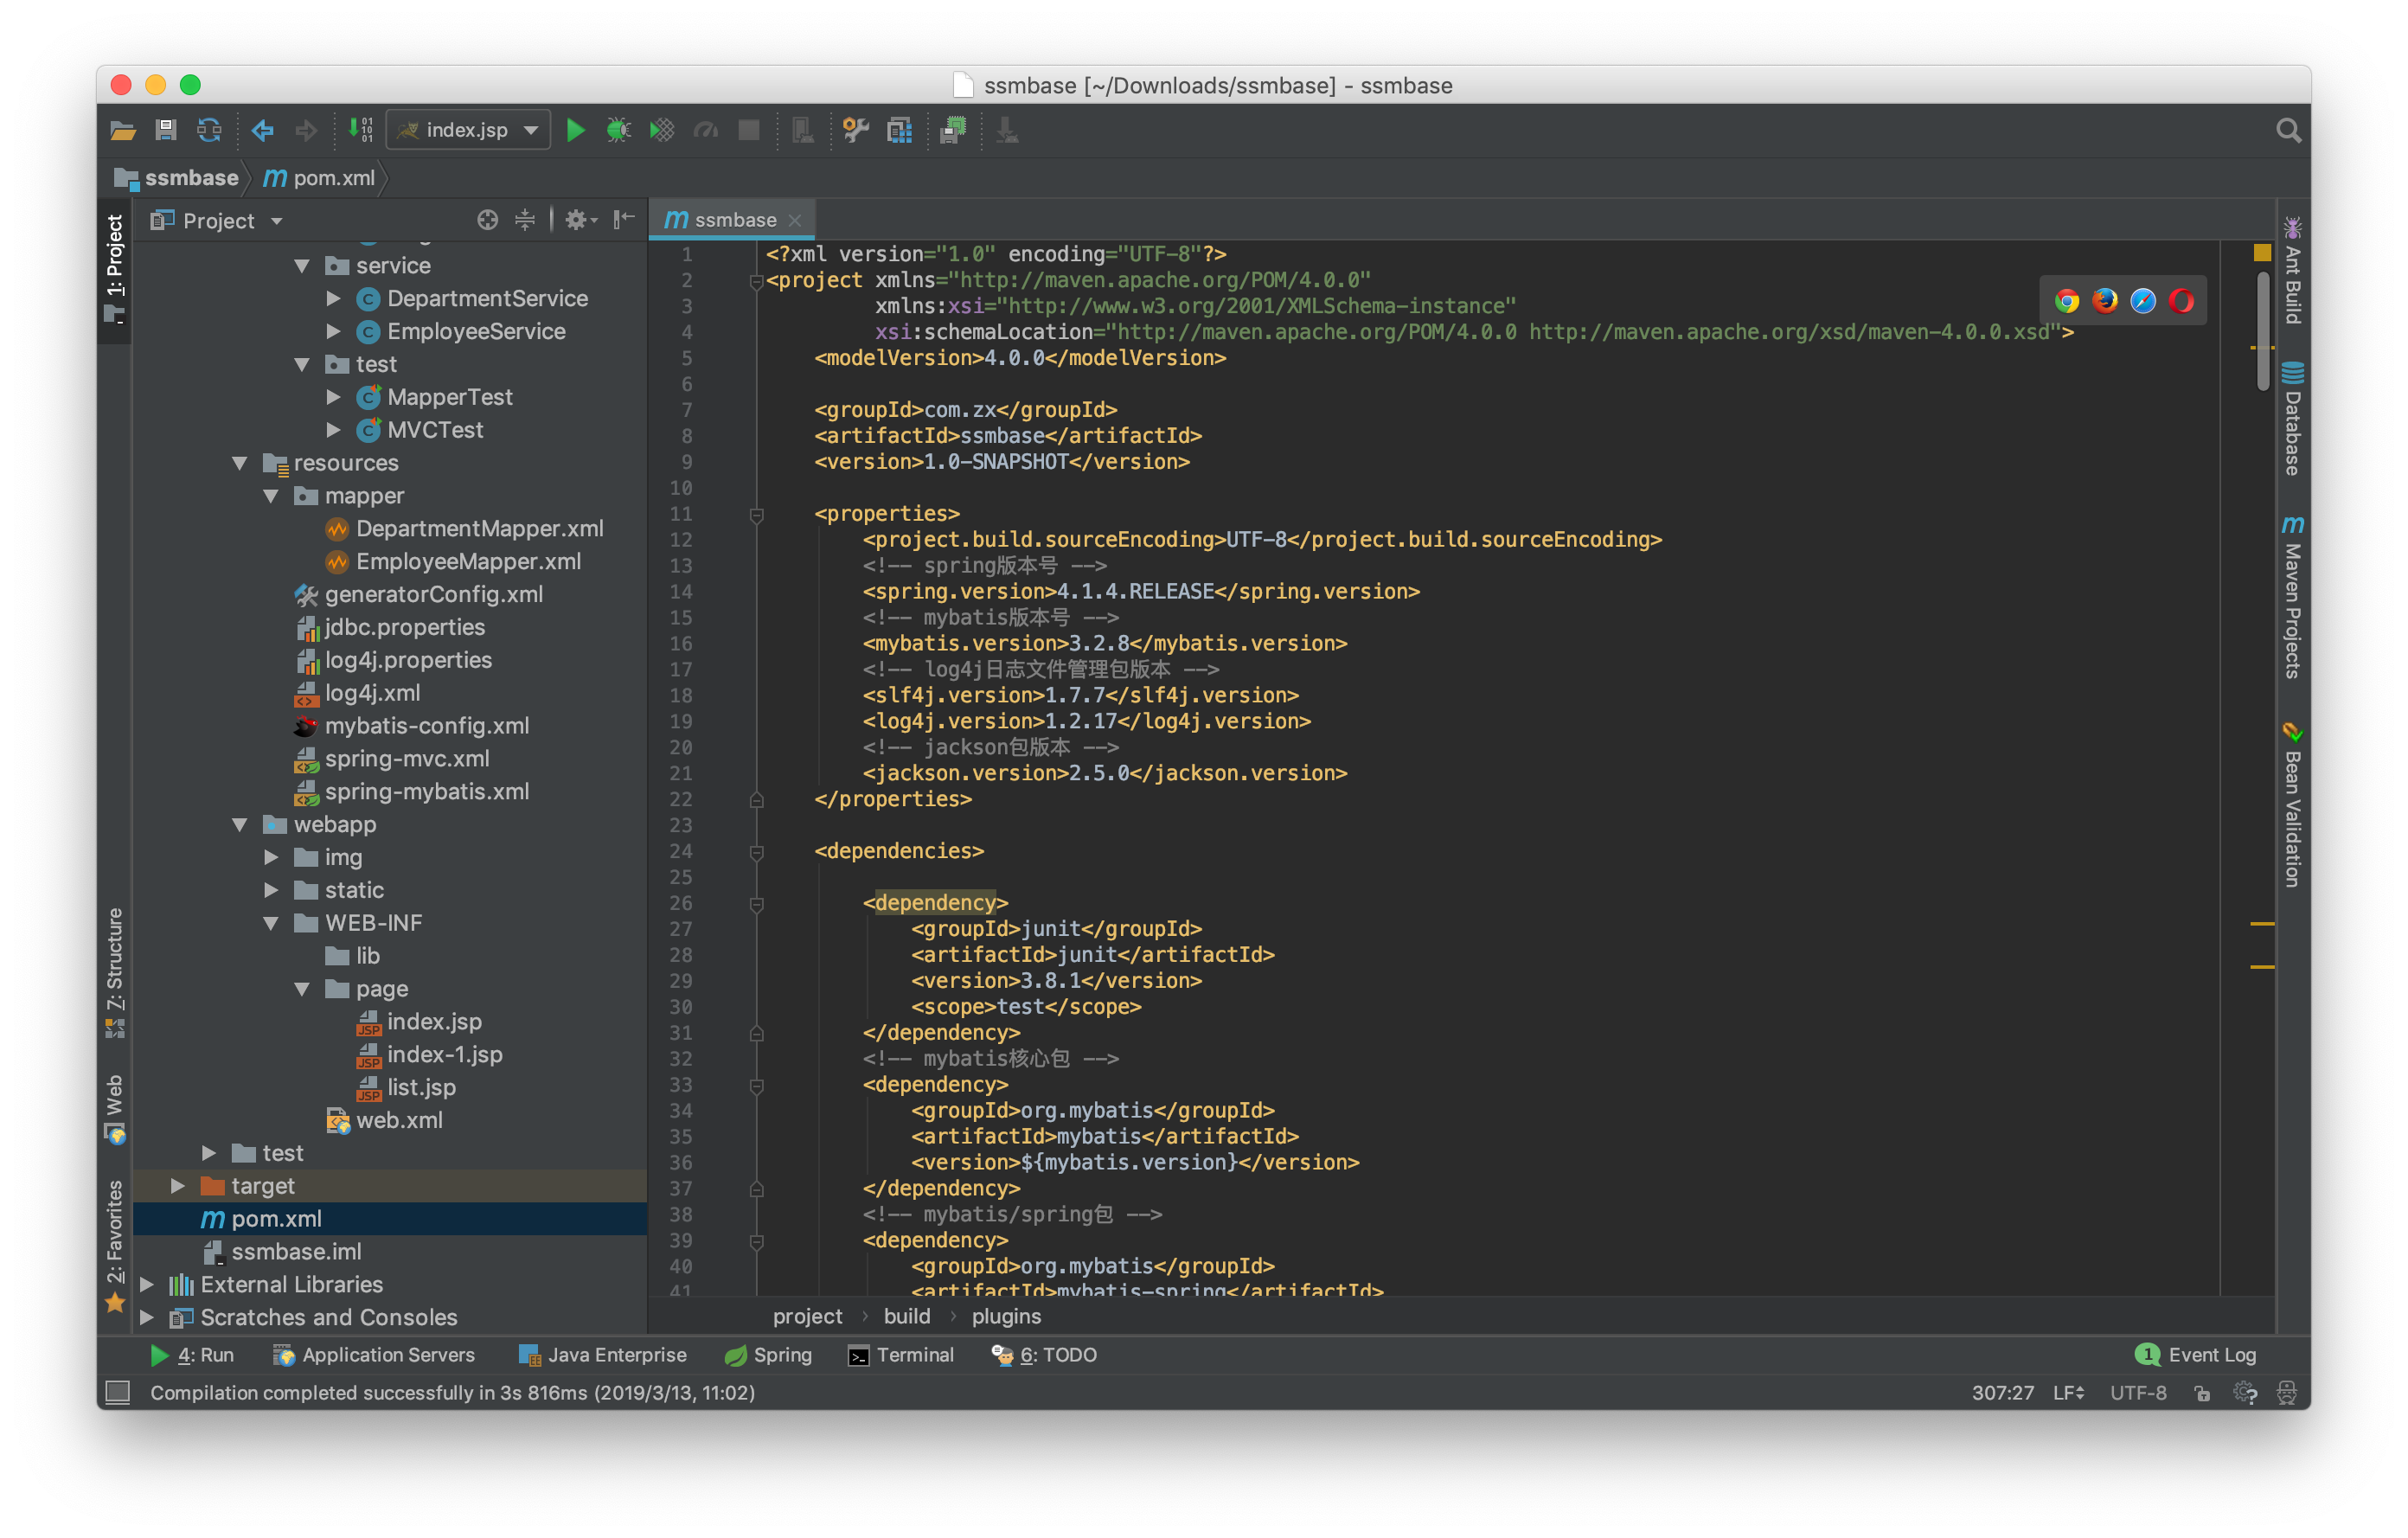Viewport: 2408px width, 1538px height.
Task: Open the Spring tool window
Action: coord(768,1355)
